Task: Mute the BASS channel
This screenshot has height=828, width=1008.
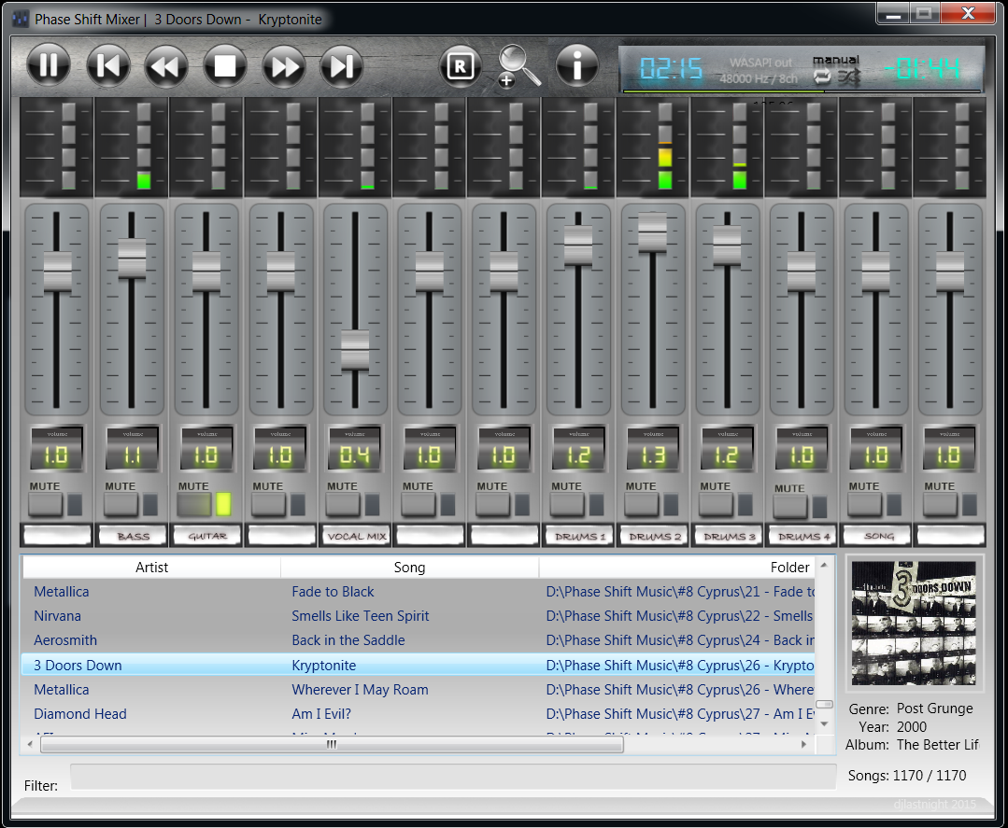Action: [x=121, y=505]
